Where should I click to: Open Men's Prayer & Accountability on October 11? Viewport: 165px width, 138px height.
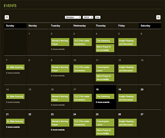point(105,77)
